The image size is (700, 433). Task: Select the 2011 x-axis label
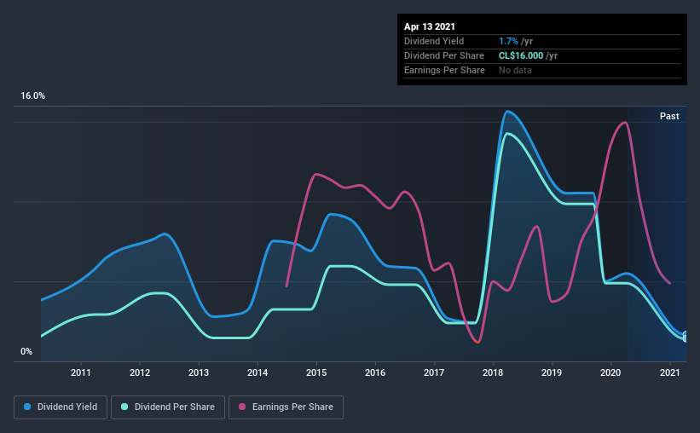[x=81, y=372]
